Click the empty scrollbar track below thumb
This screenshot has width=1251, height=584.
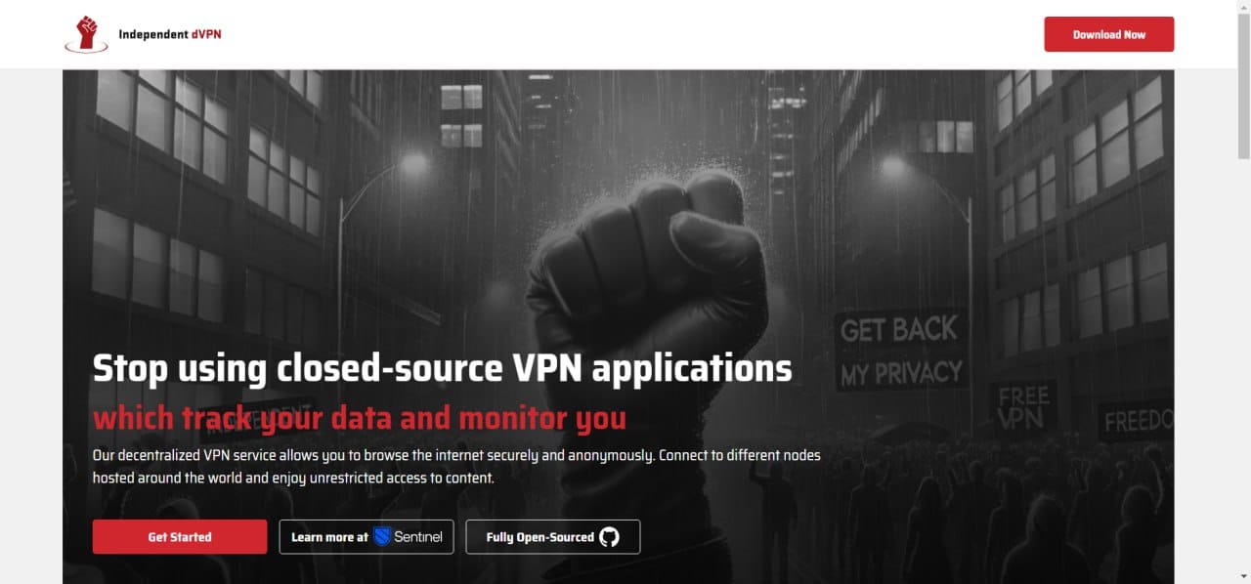[x=1243, y=363]
